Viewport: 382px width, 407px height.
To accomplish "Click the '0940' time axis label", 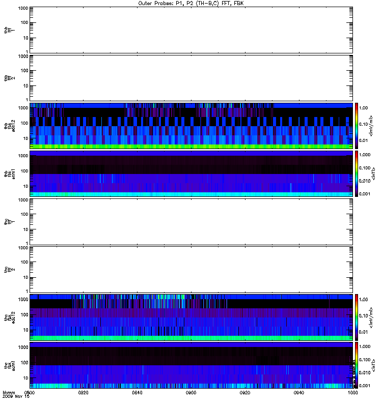I will tap(299, 392).
